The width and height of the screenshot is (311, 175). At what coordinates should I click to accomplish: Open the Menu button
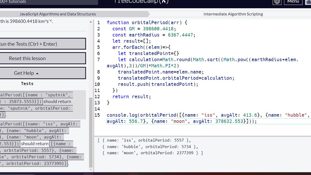[293, 2]
